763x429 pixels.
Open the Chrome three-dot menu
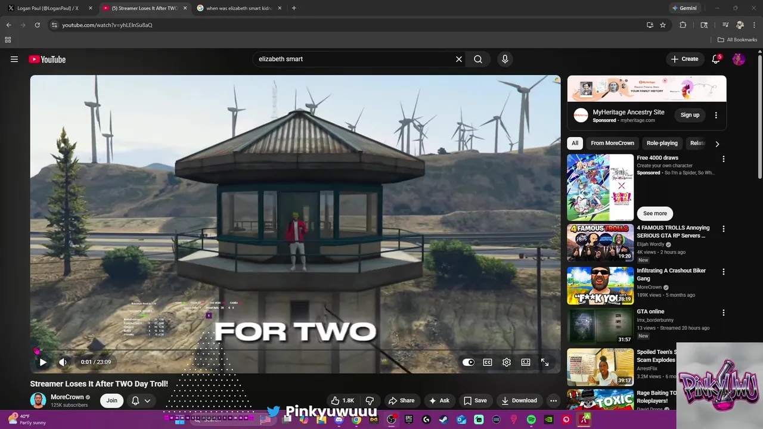755,25
